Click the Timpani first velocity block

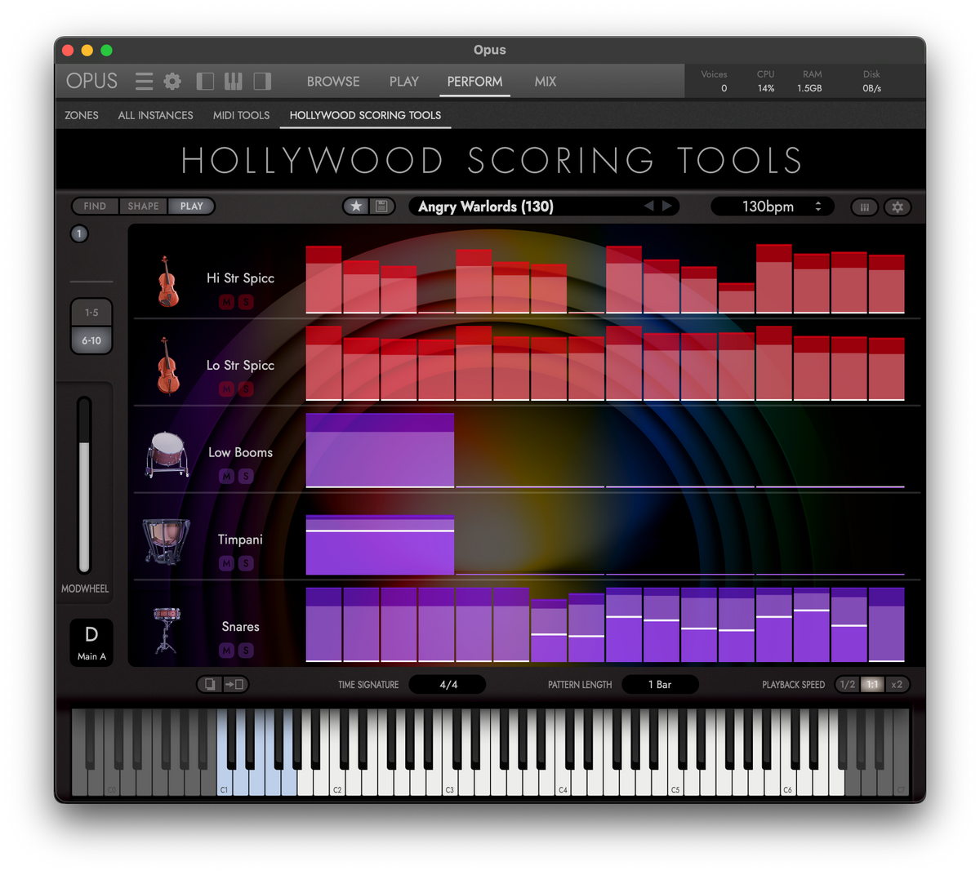pos(380,544)
